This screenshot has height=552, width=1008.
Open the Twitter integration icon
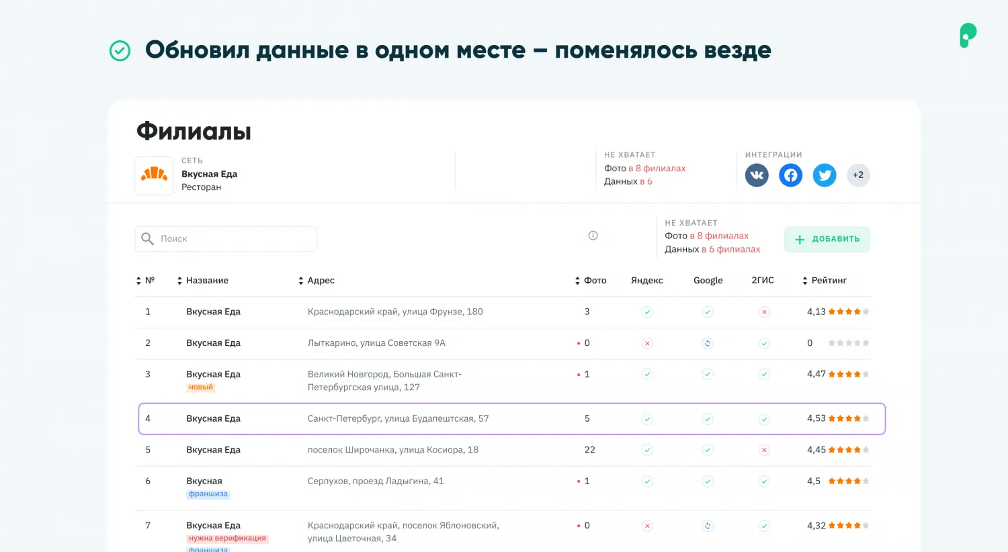point(825,175)
